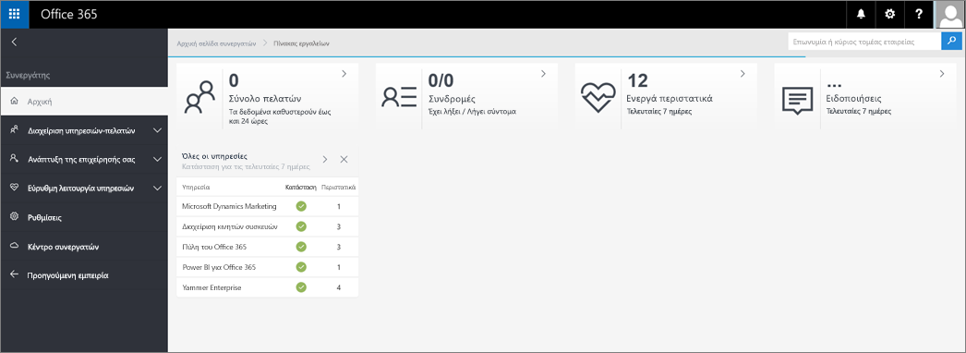
Task: Close the Όλες οι υπηρεσίες card
Action: pos(344,159)
